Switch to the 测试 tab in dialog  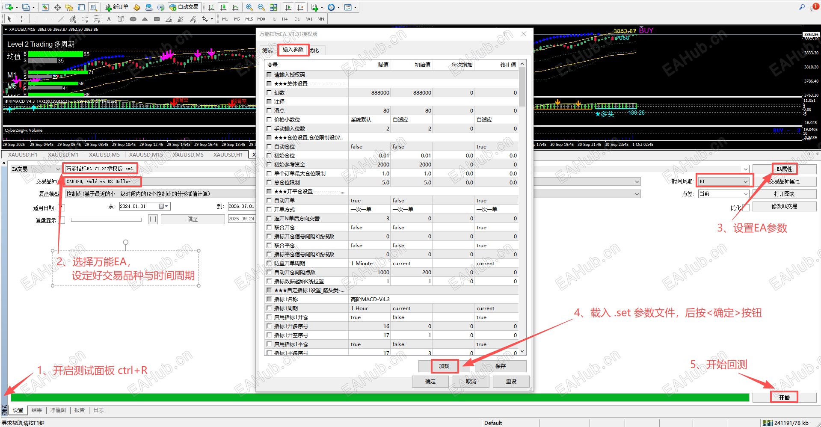point(267,50)
